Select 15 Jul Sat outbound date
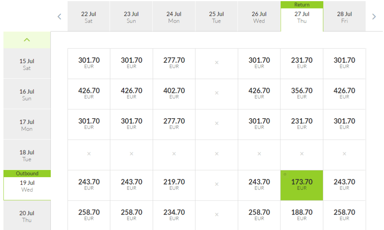 coord(27,64)
